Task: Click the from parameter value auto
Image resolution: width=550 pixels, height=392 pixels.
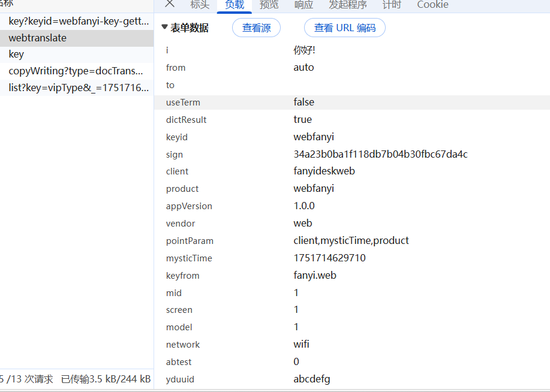Action: [303, 67]
